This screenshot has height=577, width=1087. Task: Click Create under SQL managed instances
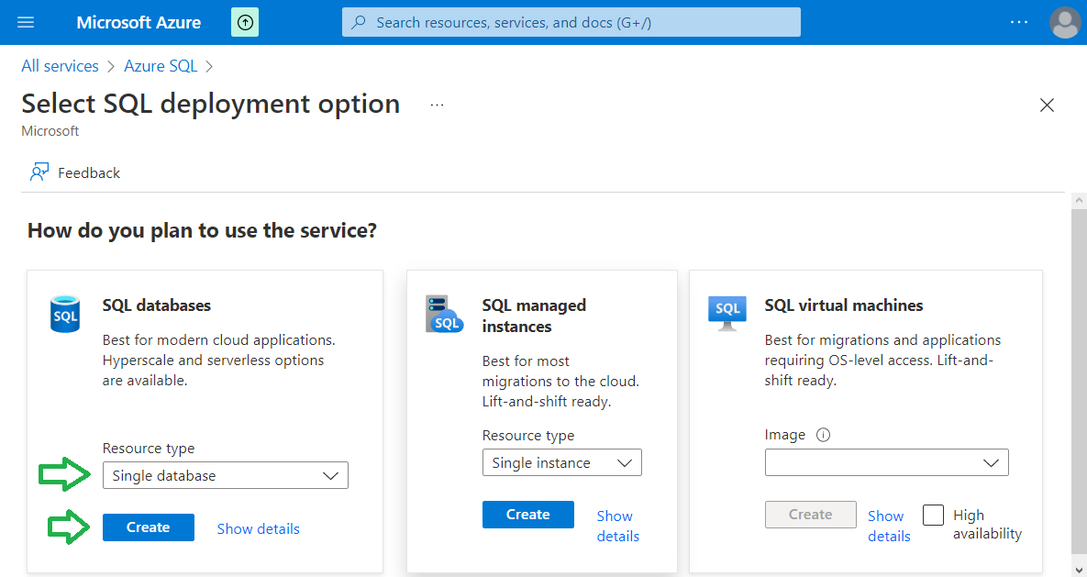(x=528, y=515)
